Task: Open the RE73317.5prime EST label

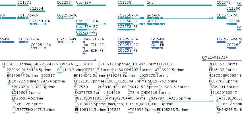Action: 98,70
